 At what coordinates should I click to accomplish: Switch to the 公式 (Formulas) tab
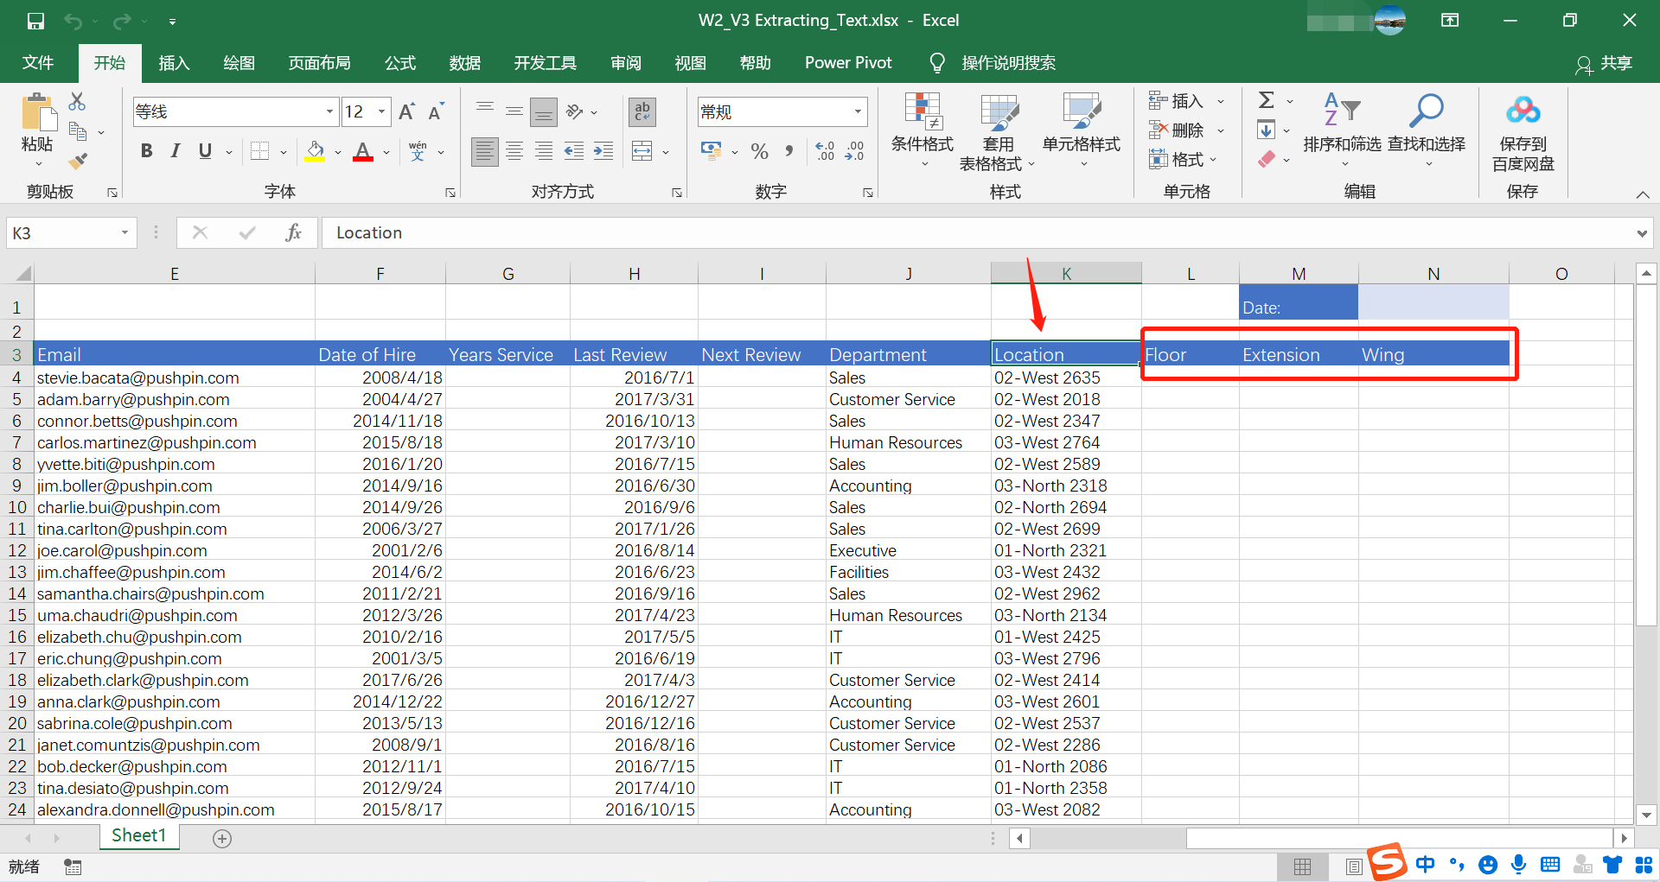(400, 63)
